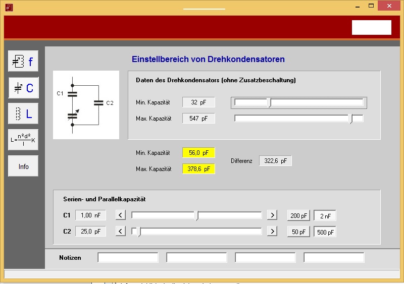The width and height of the screenshot is (404, 284).
Task: Set C1 range to 2 nF
Action: pyautogui.click(x=325, y=216)
